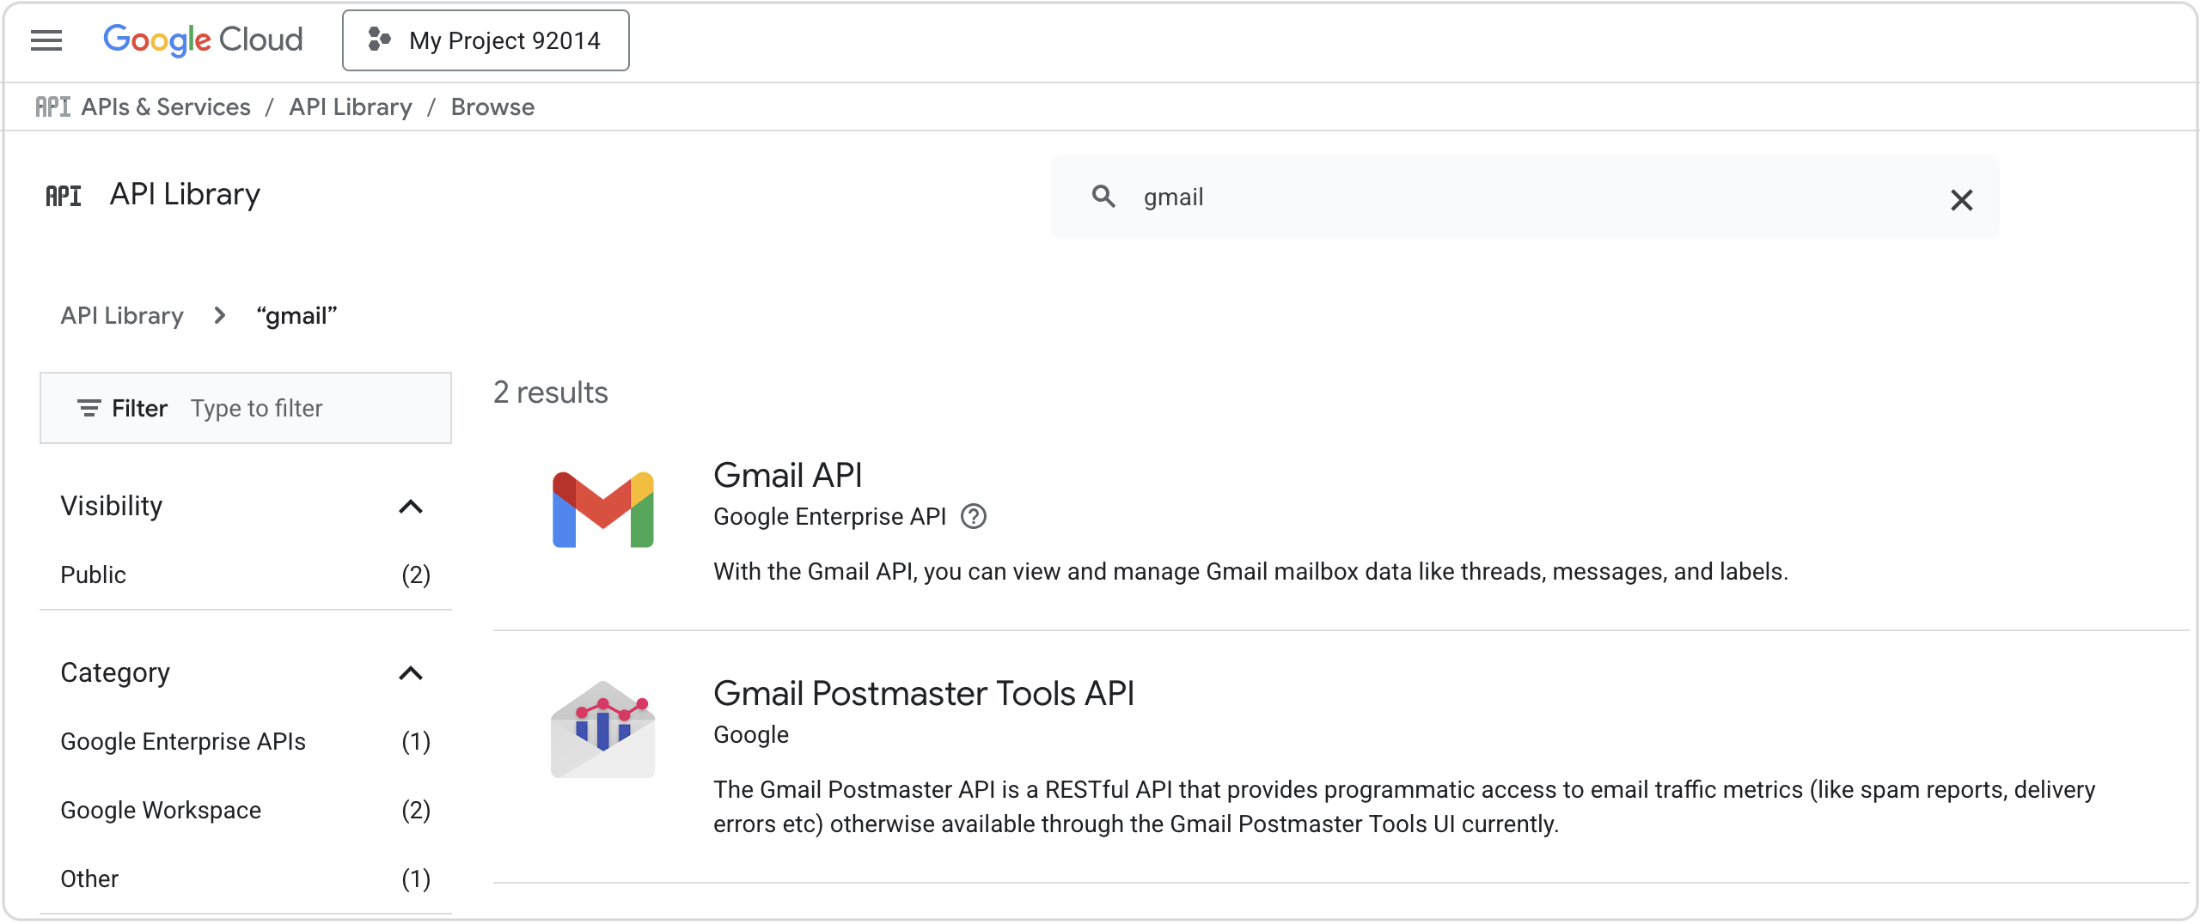This screenshot has width=2200, height=924.
Task: Click the search magnifying glass icon
Action: (x=1103, y=197)
